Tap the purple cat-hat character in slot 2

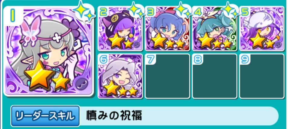(120, 28)
